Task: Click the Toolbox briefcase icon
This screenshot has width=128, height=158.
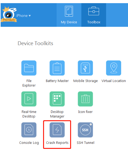Action: (x=94, y=11)
